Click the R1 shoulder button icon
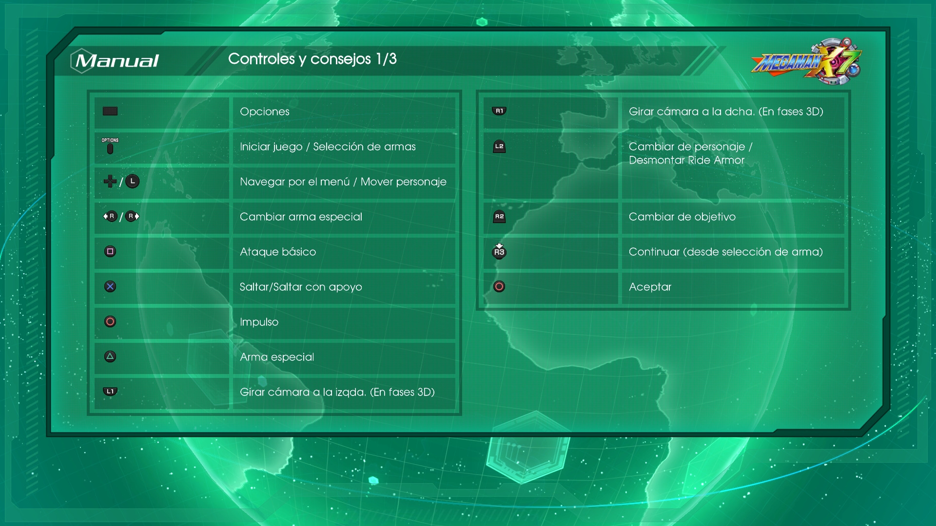Viewport: 936px width, 526px height. pos(499,111)
